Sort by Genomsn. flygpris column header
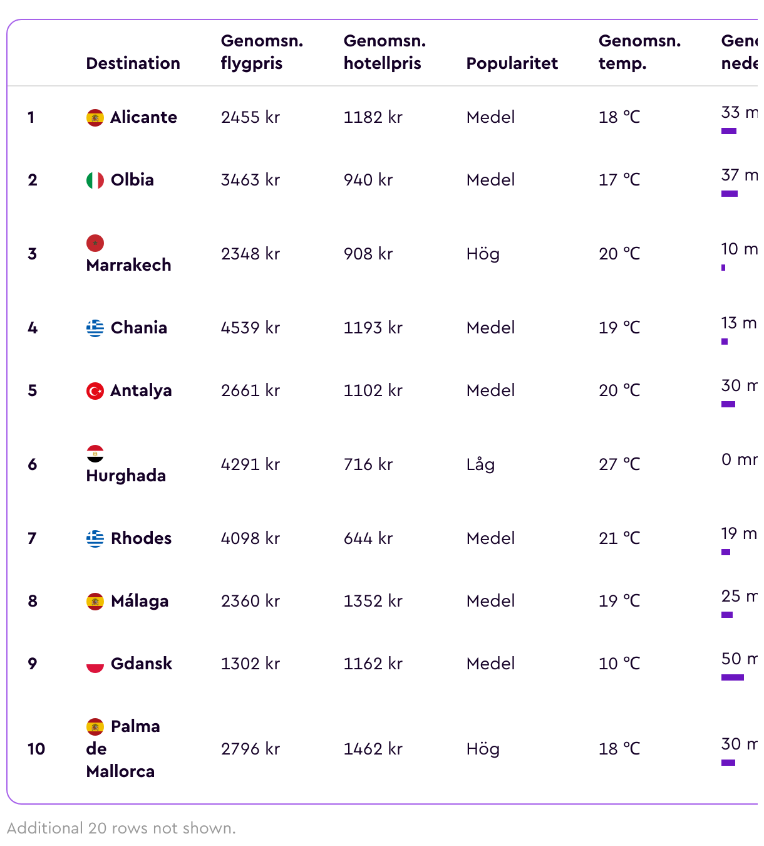Image resolution: width=764 pixels, height=846 pixels. pos(262,52)
